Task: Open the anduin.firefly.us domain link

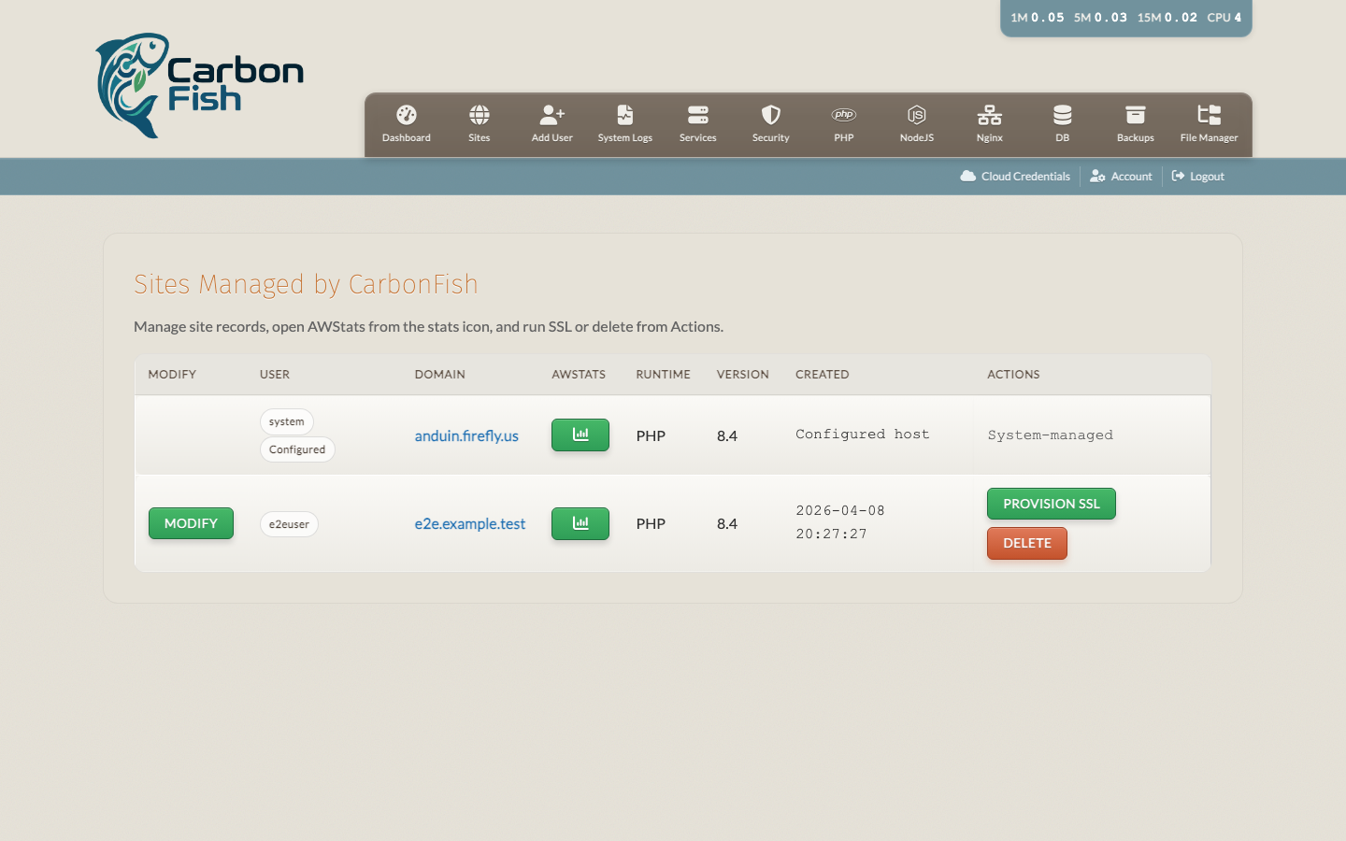Action: pyautogui.click(x=466, y=435)
